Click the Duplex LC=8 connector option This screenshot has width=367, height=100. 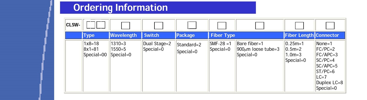point(330,82)
